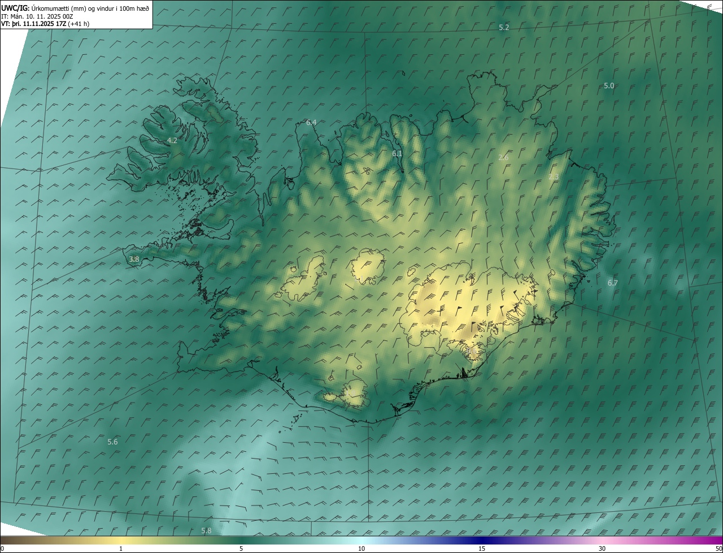This screenshot has width=723, height=553.
Task: Click the 2.6 value label on the map
Action: tap(503, 157)
